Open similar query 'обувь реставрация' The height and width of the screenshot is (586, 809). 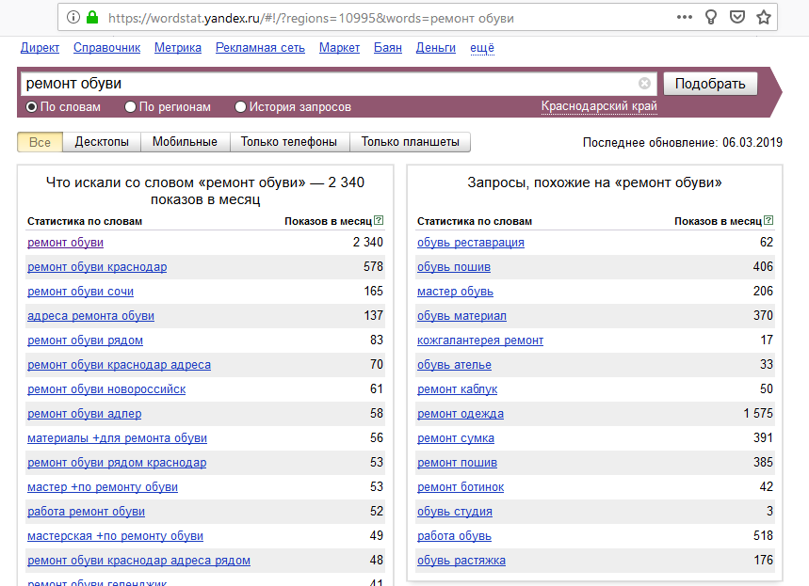[x=471, y=243]
